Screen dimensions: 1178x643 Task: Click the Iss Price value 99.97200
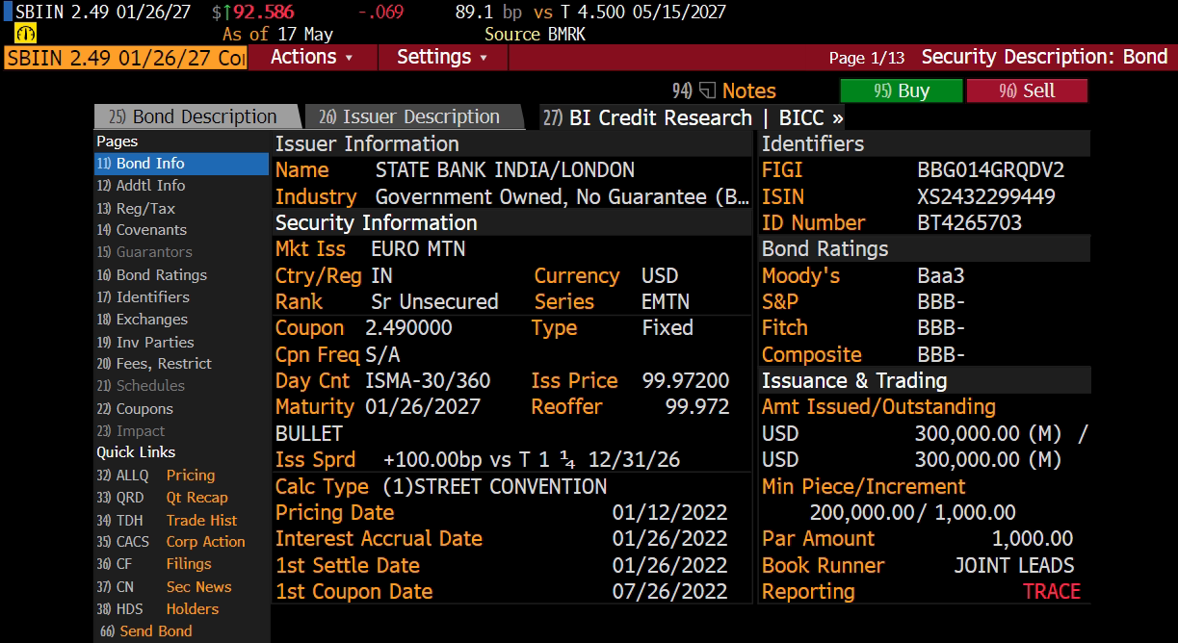(686, 380)
